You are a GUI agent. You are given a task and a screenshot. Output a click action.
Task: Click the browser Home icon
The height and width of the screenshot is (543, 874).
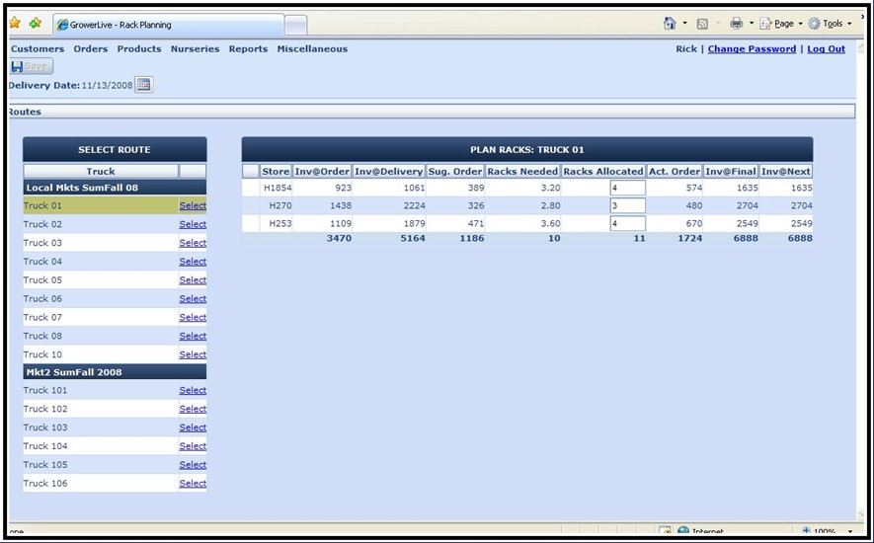671,24
